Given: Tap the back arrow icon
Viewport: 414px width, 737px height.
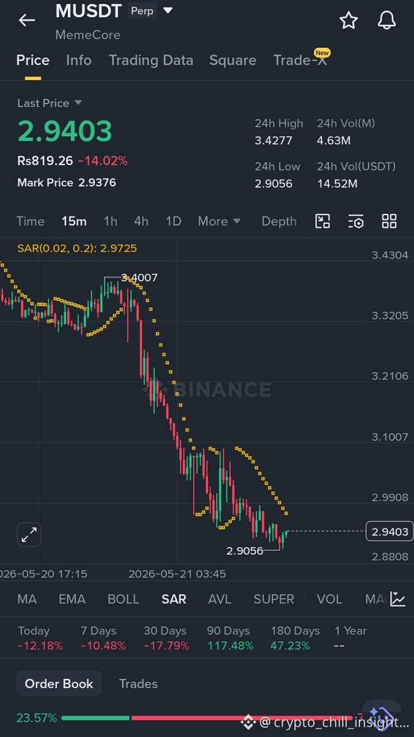Looking at the screenshot, I should [26, 21].
